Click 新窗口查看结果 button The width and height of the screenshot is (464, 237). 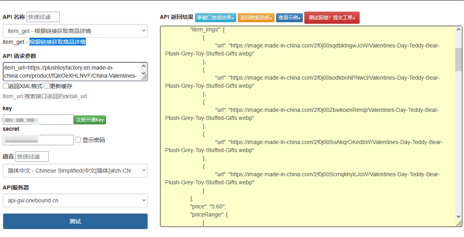(215, 18)
